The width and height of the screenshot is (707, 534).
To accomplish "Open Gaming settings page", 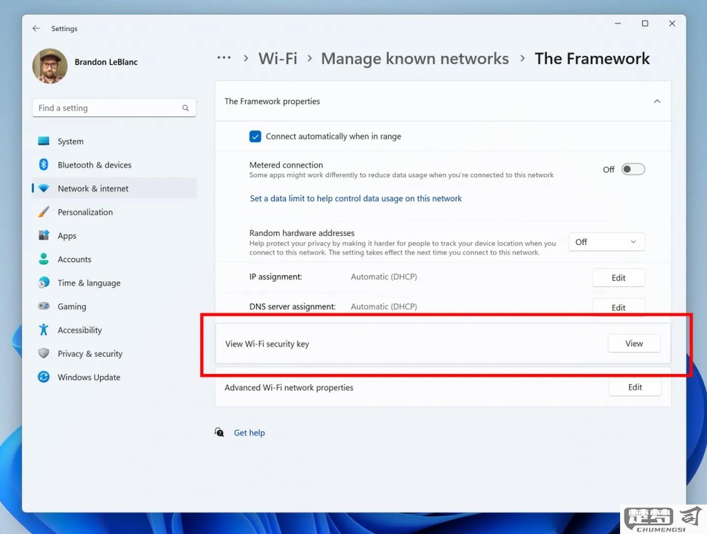I will 114,306.
